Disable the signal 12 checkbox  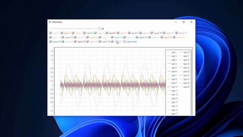click(x=176, y=33)
